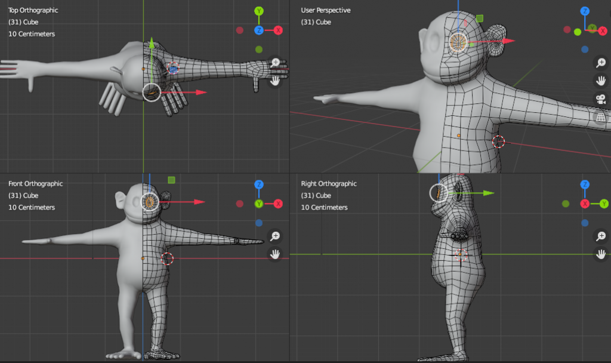Click the blue Z axis in User Perspective gizmo
The width and height of the screenshot is (611, 363).
click(585, 11)
